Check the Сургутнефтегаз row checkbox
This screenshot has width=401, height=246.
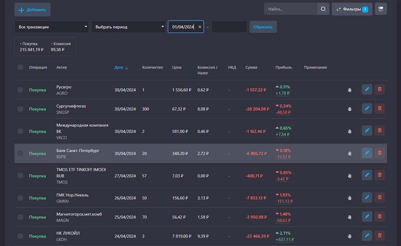coord(20,109)
